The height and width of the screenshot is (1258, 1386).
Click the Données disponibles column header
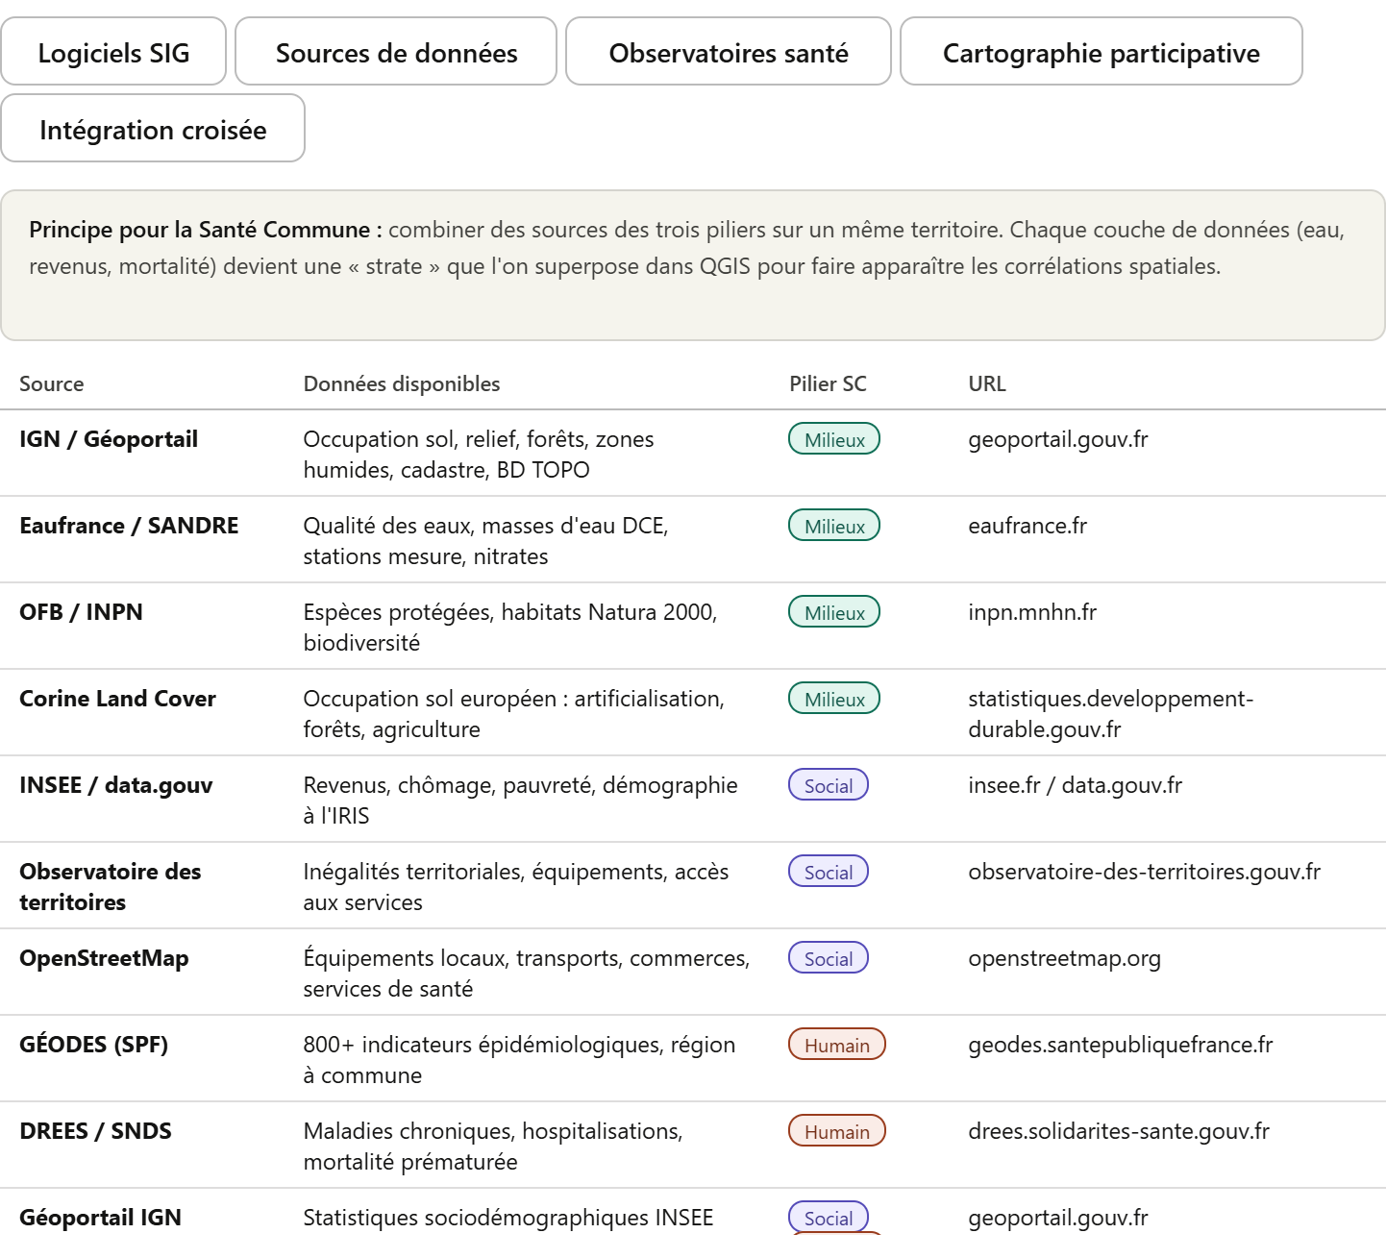(x=401, y=383)
